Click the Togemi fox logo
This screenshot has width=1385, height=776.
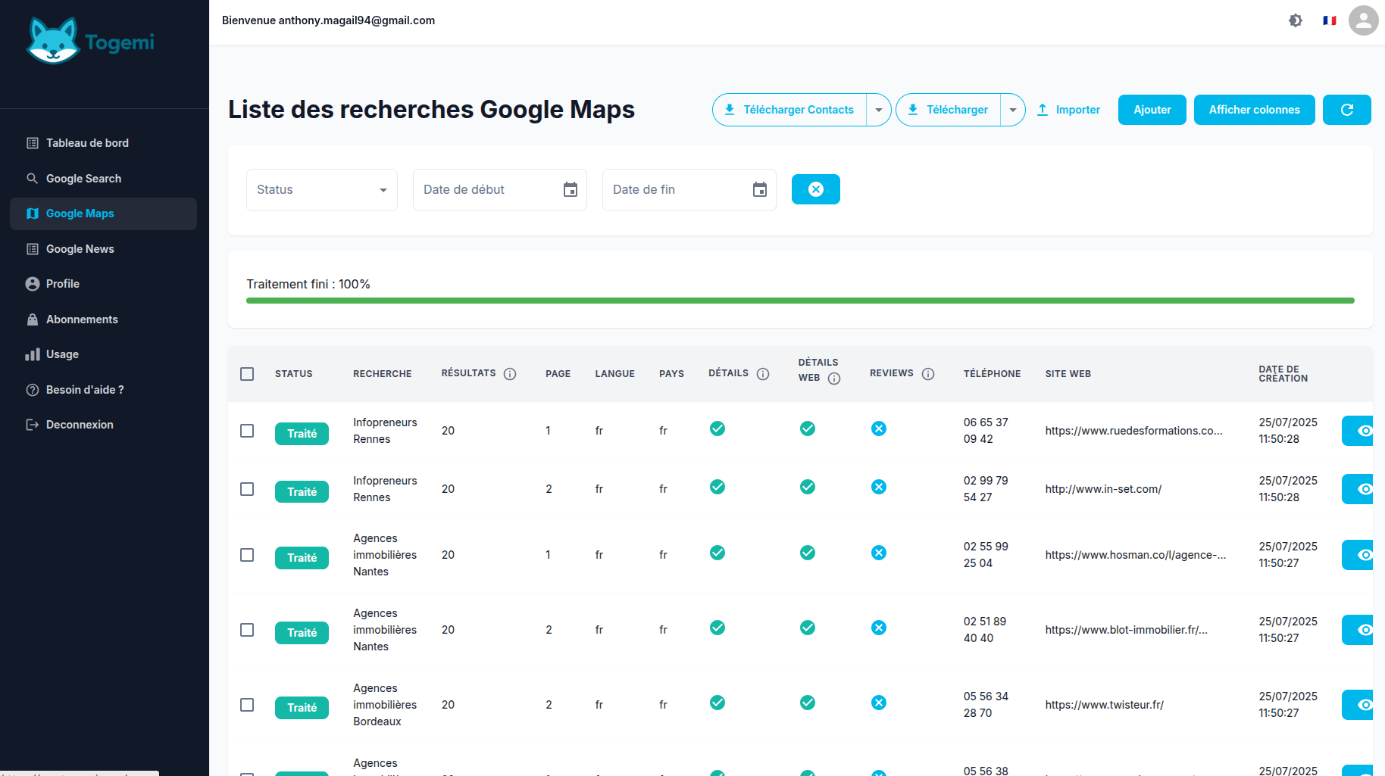click(53, 41)
